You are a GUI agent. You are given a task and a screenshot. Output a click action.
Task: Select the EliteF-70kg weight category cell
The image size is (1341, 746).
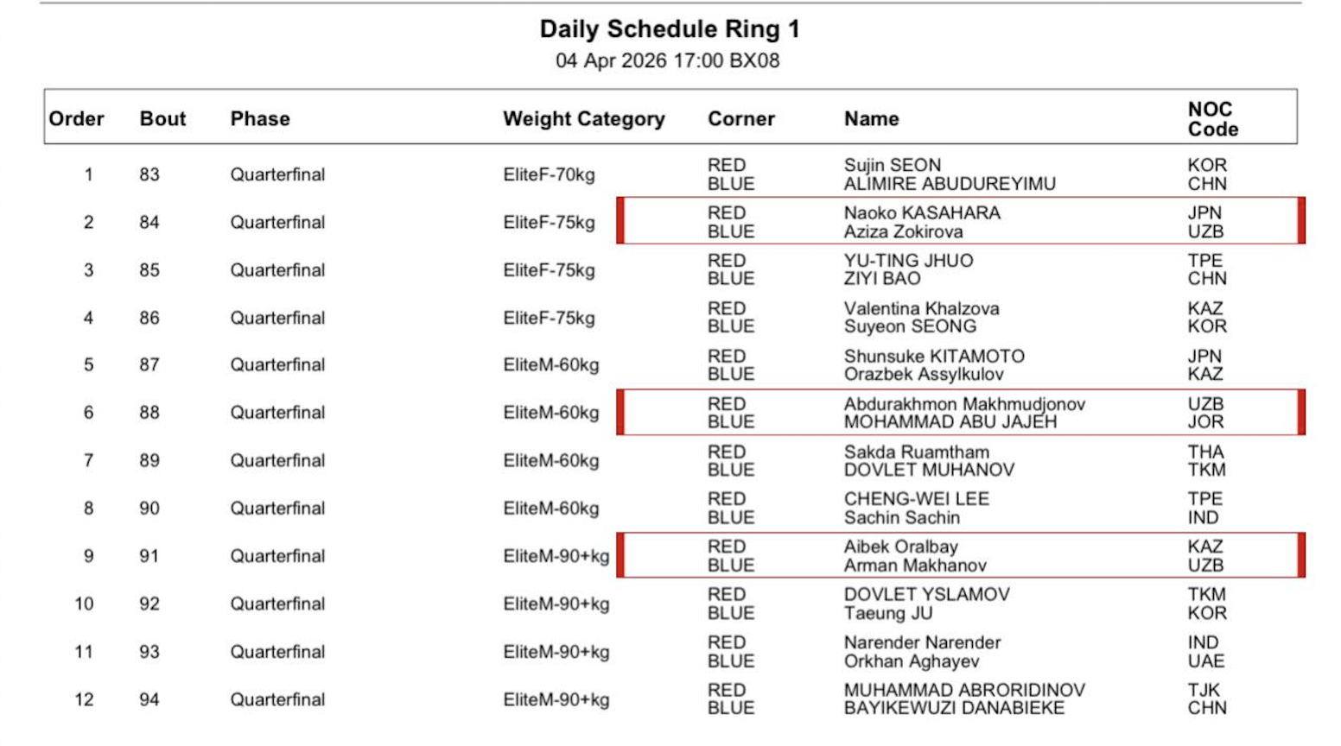point(549,174)
